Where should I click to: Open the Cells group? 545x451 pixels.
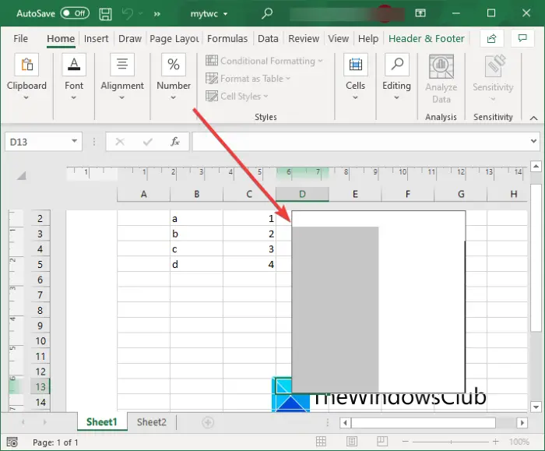pos(355,77)
